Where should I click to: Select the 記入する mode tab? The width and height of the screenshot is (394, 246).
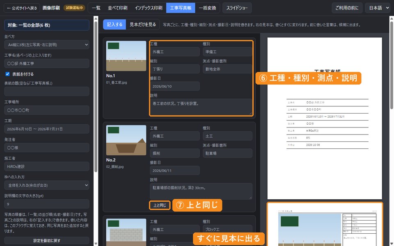point(115,25)
